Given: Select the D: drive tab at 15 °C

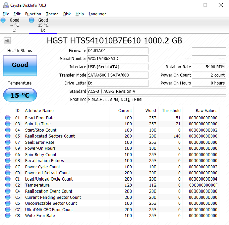Looking at the screenshot, I should coord(43,25).
